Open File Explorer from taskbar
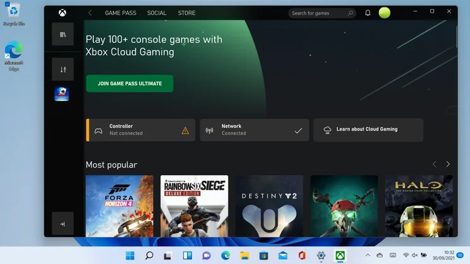The height and width of the screenshot is (264, 470). pos(244,256)
